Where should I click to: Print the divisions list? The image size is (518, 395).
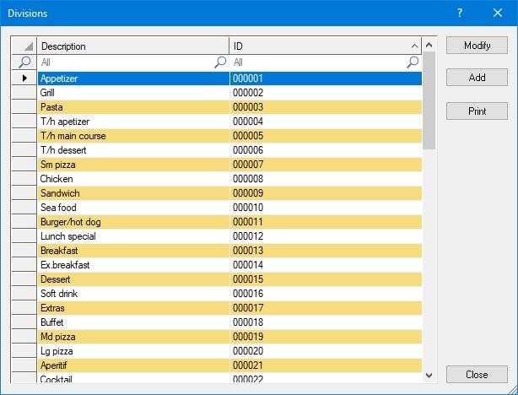click(x=477, y=111)
